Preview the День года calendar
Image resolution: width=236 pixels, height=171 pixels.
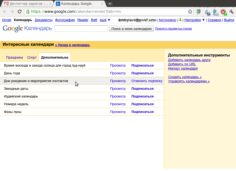point(118,73)
